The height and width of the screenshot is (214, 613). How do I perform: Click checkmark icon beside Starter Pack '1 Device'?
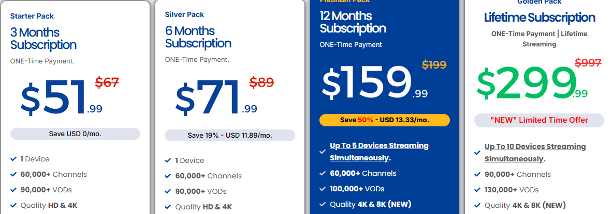[13, 159]
